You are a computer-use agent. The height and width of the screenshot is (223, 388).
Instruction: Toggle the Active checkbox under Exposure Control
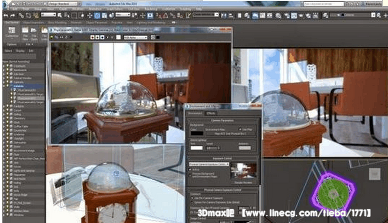pos(190,170)
